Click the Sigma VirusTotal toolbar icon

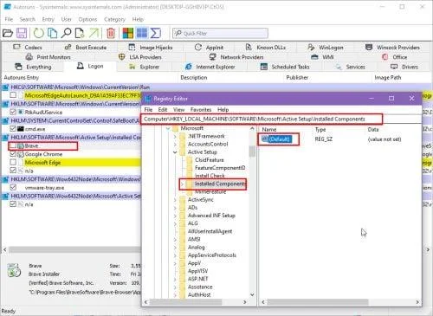(x=156, y=33)
